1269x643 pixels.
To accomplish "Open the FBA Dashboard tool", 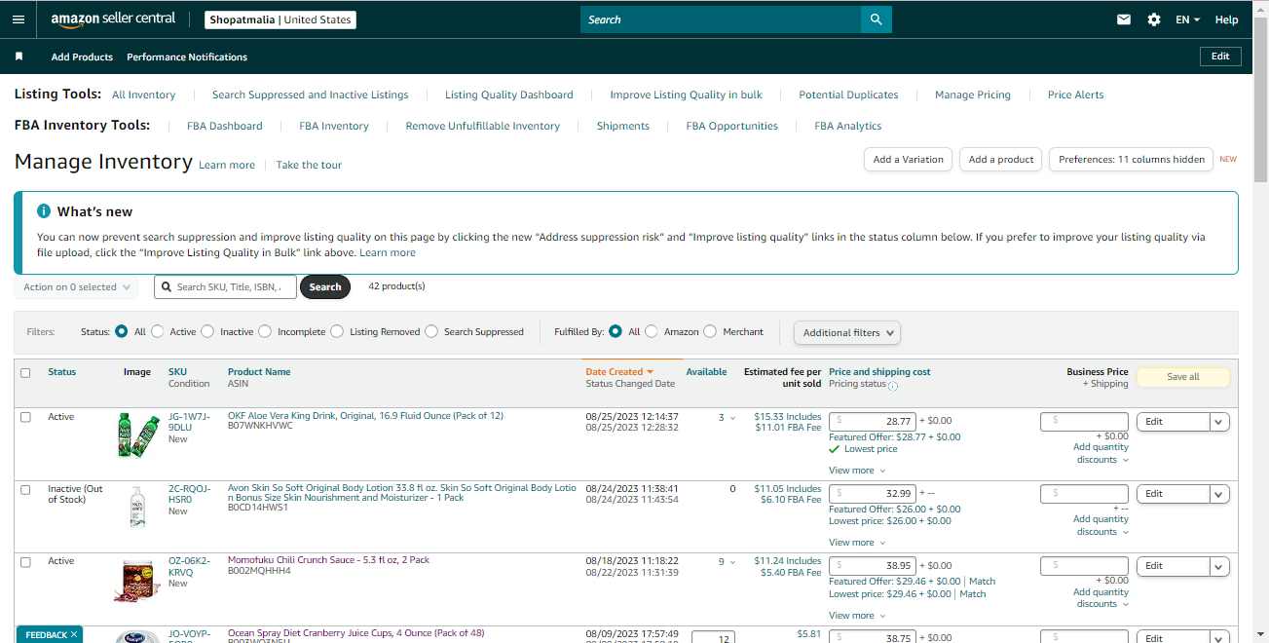I will point(225,127).
